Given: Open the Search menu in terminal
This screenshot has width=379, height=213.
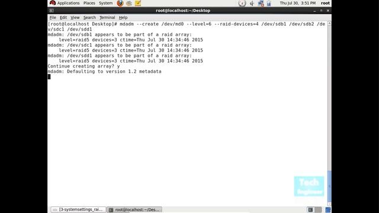Looking at the screenshot, I should point(89,17).
